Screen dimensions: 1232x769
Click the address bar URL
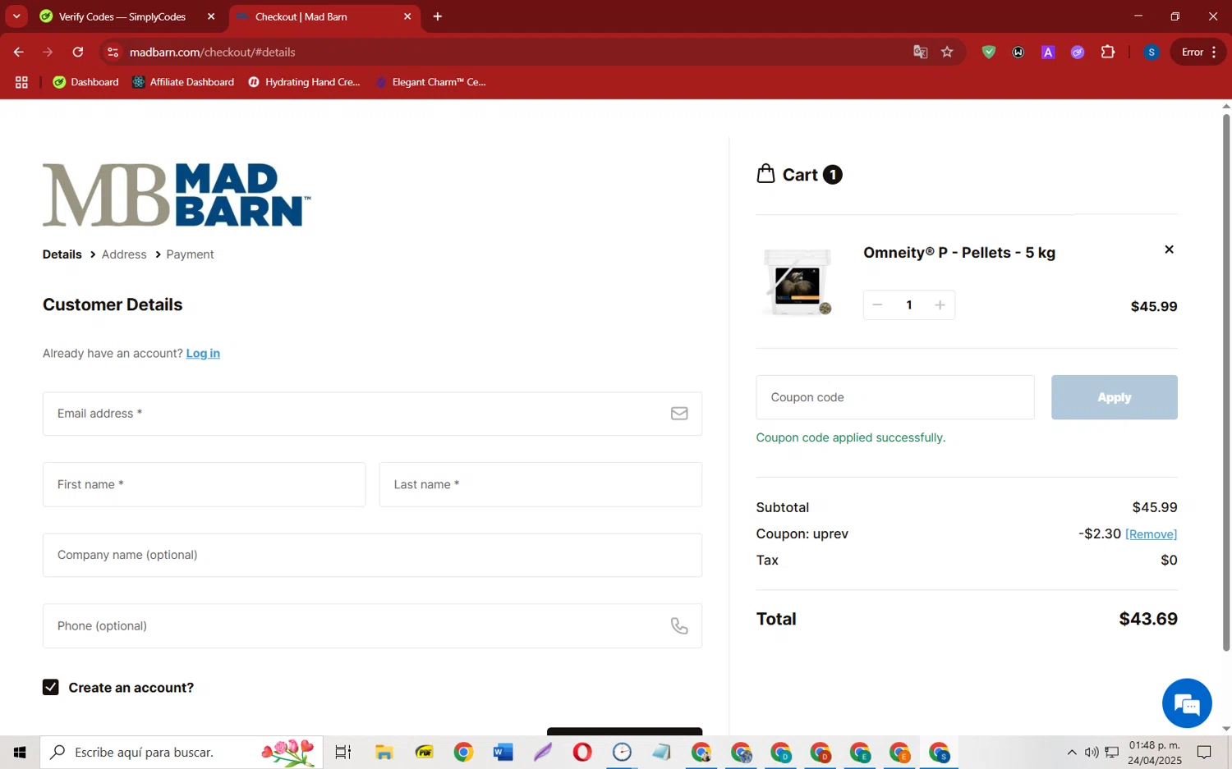[213, 52]
